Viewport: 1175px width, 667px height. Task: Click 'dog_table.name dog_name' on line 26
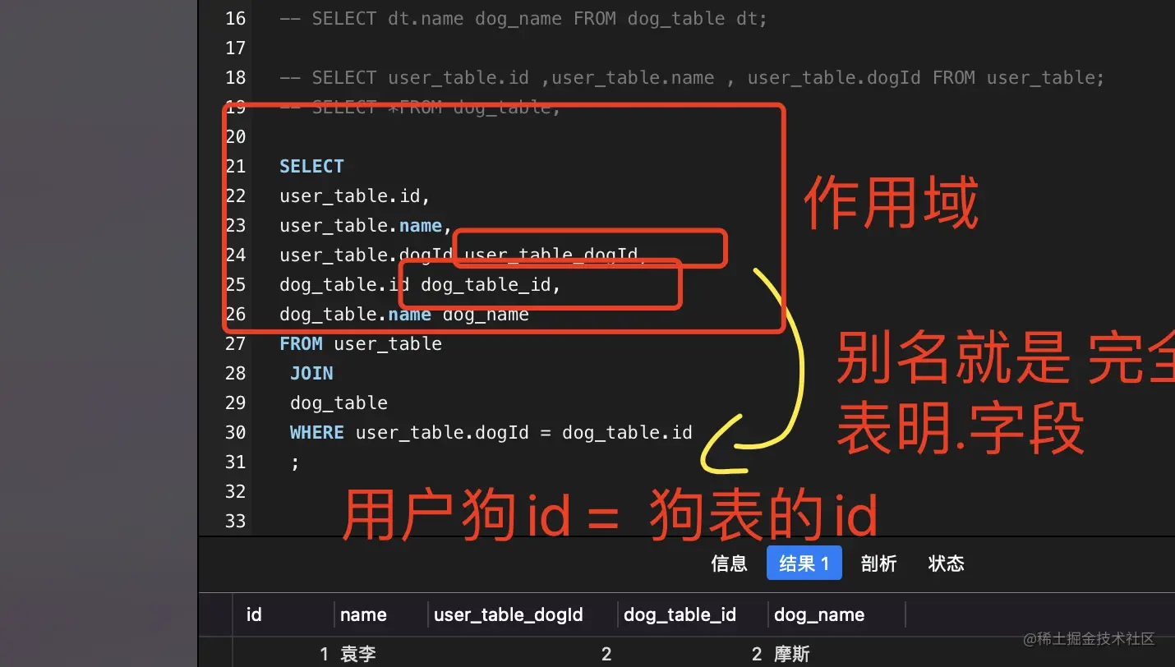pyautogui.click(x=404, y=314)
